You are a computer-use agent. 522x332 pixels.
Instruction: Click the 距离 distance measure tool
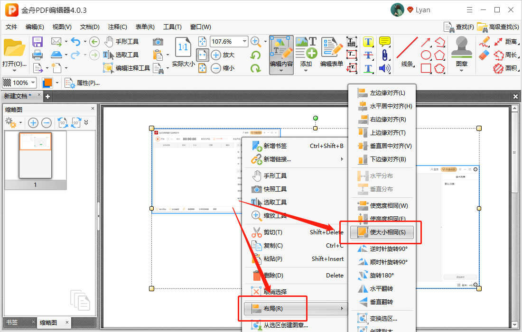coord(505,42)
